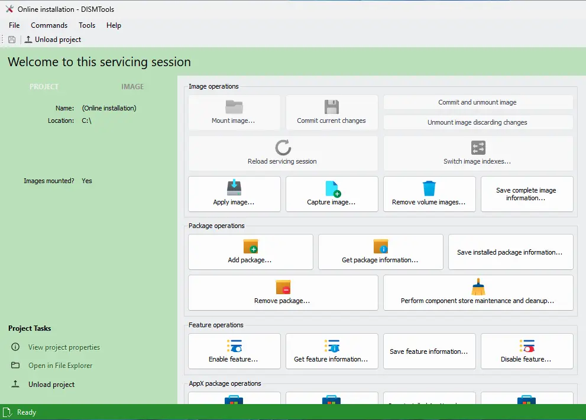
Task: Click the Apply image download icon
Action: [x=234, y=188]
